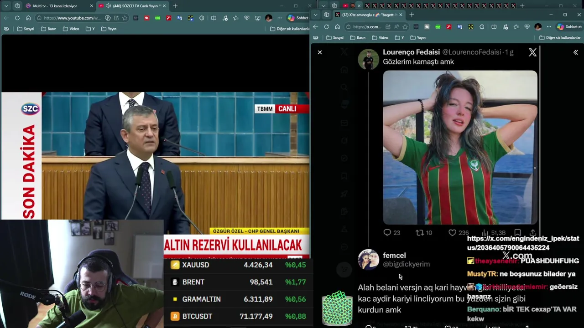Open browser essentials heart icon, YouTube window
Viewport: 584px width, 328px height.
[247, 18]
